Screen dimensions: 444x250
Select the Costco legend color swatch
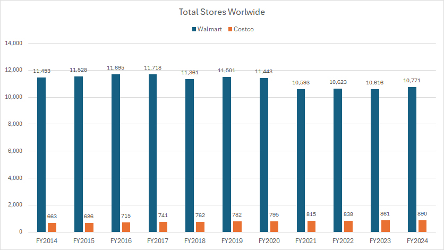pos(230,29)
